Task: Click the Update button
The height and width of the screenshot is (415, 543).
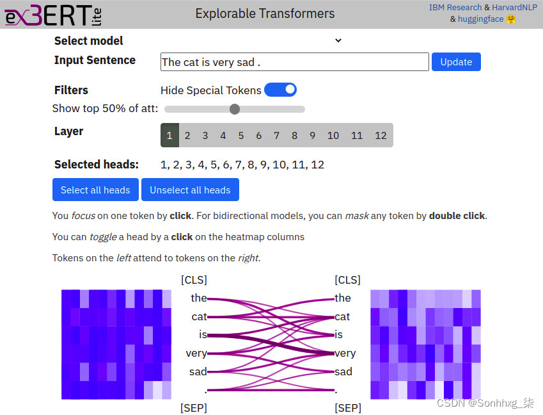Action: 456,62
